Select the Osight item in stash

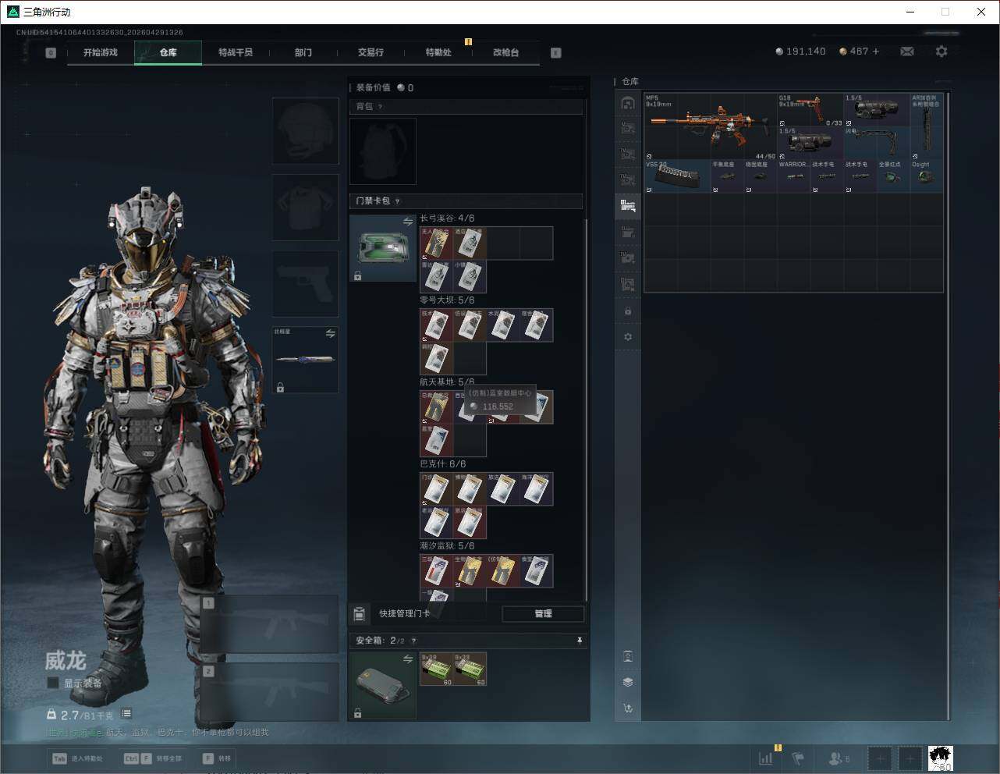(927, 176)
